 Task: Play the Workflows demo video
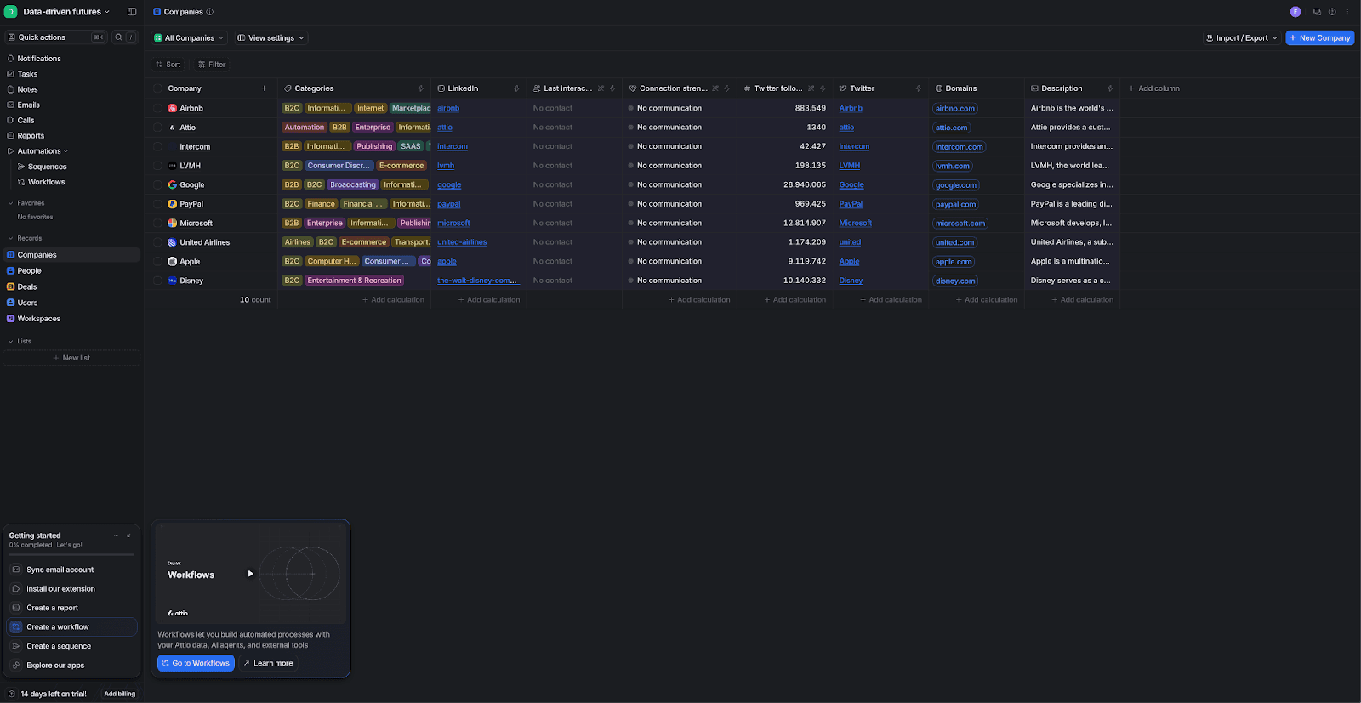(x=250, y=574)
